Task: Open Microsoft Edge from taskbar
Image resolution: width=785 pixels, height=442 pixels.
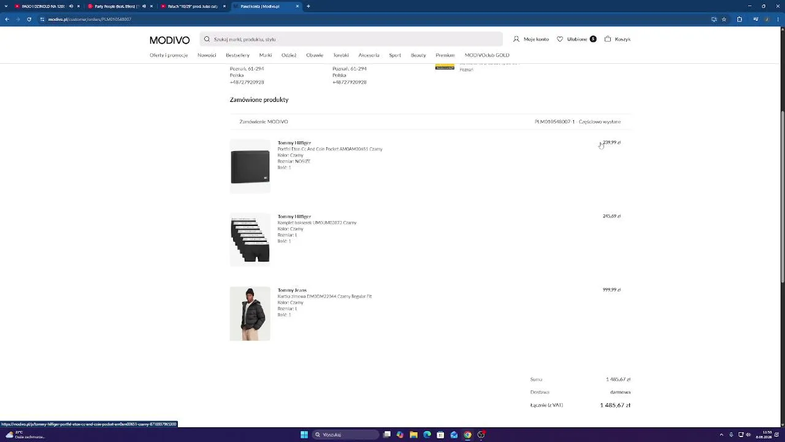Action: [427, 435]
